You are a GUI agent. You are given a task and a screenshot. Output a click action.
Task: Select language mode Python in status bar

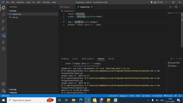(x=148, y=96)
